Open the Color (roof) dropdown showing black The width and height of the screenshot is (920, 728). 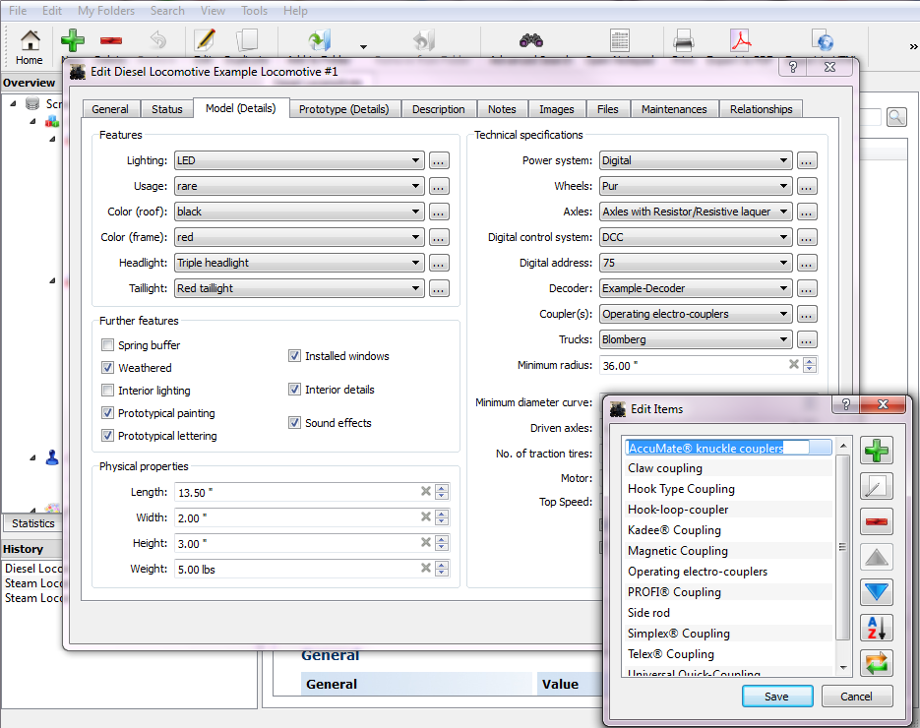(x=299, y=212)
